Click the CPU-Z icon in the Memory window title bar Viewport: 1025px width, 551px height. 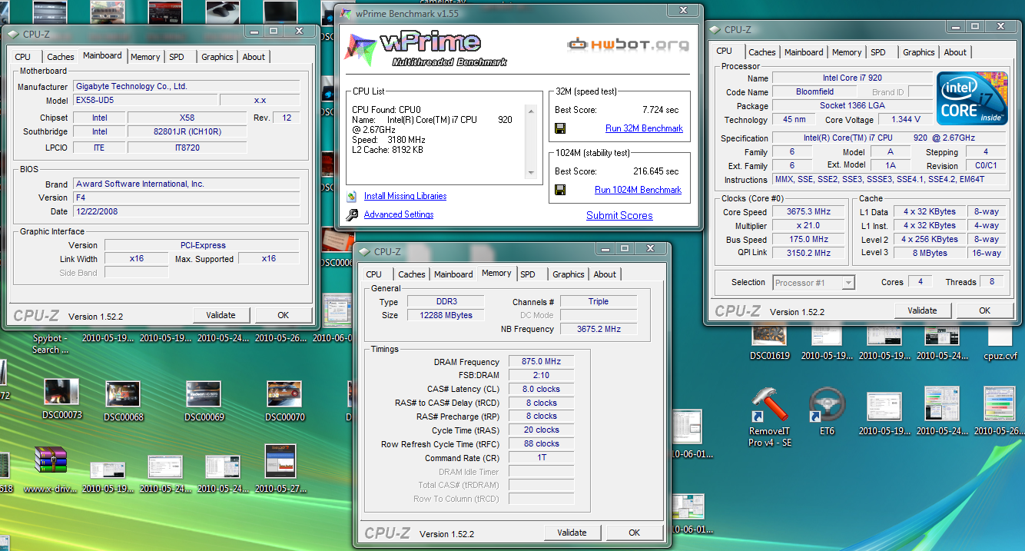tap(364, 251)
